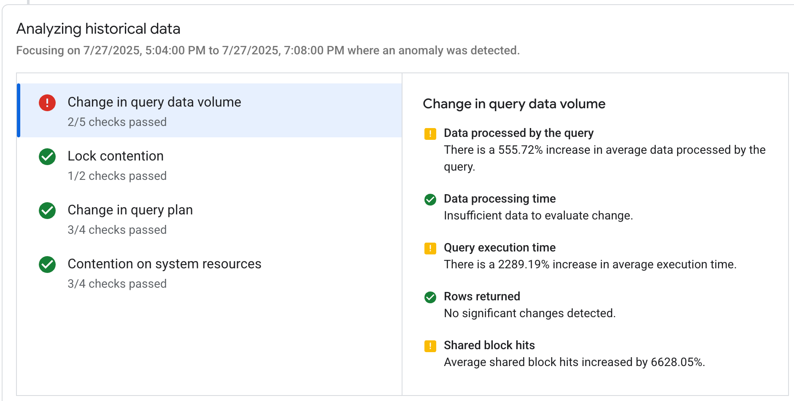Click the yellow warning icon beside Data processed by the query
This screenshot has width=794, height=401.
pos(430,133)
